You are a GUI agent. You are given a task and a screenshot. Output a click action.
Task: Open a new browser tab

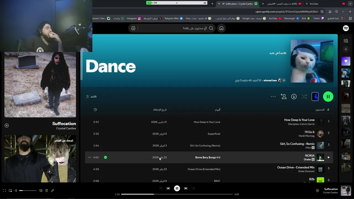[212, 4]
